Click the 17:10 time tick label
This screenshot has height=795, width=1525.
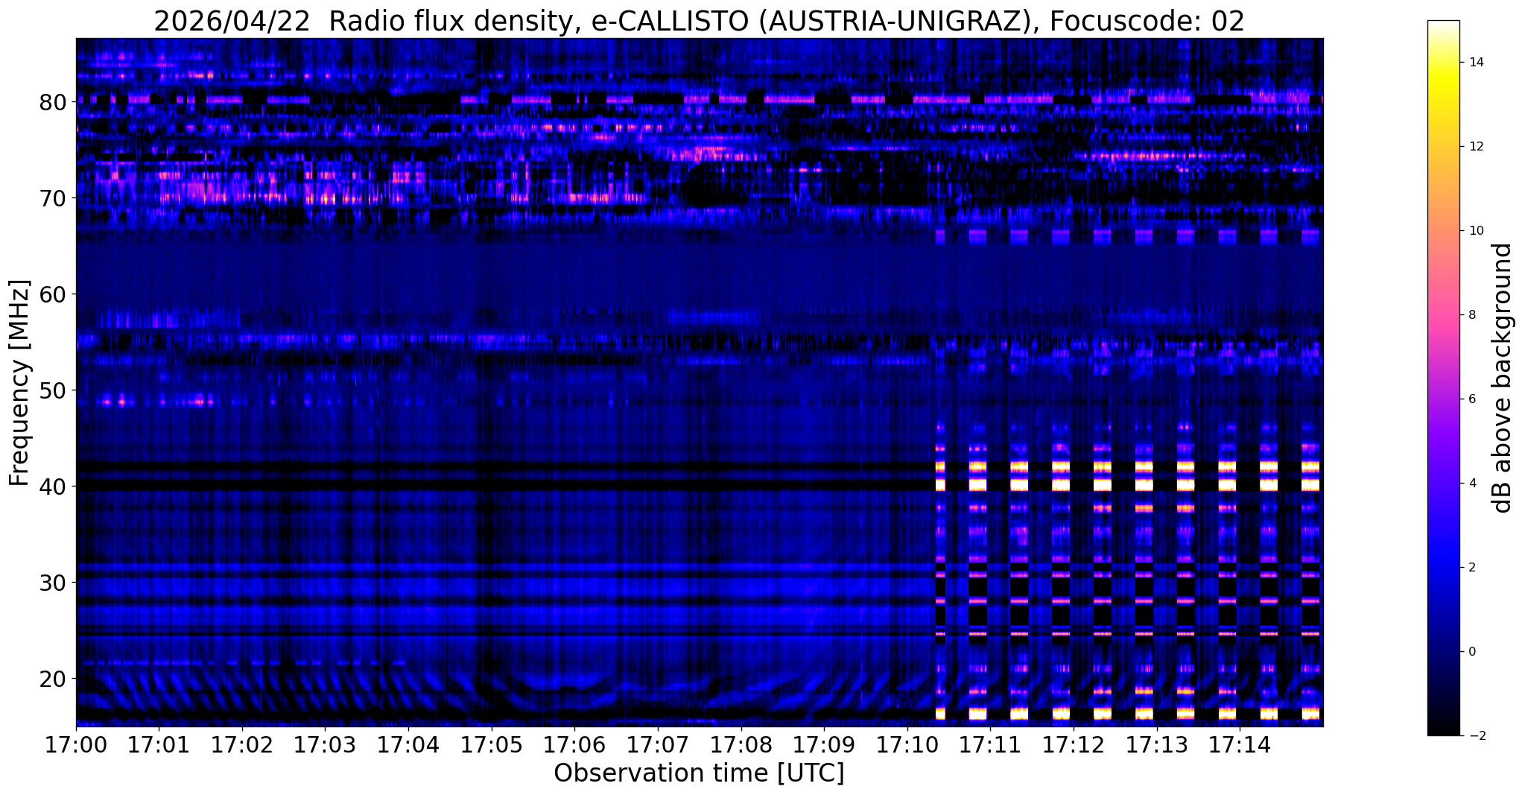pyautogui.click(x=907, y=745)
